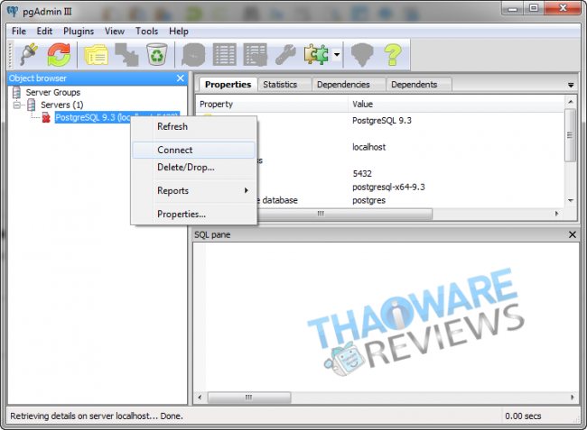Open the Edit menu
This screenshot has width=587, height=430.
pos(44,31)
